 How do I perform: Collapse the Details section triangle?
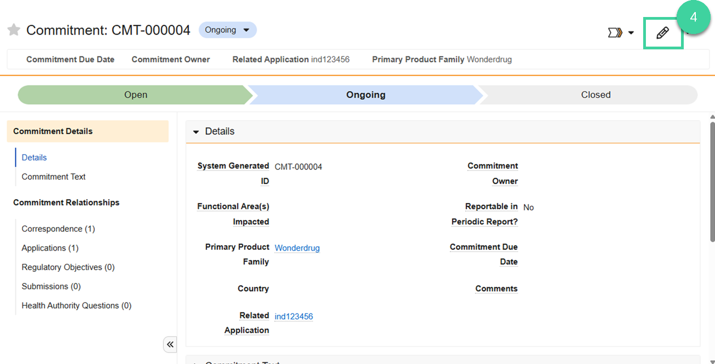(x=196, y=132)
